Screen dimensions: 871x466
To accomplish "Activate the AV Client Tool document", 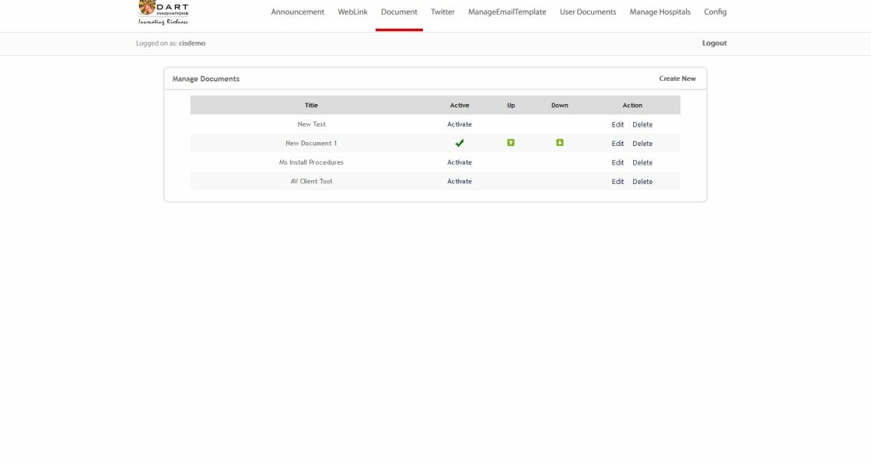I will (459, 182).
